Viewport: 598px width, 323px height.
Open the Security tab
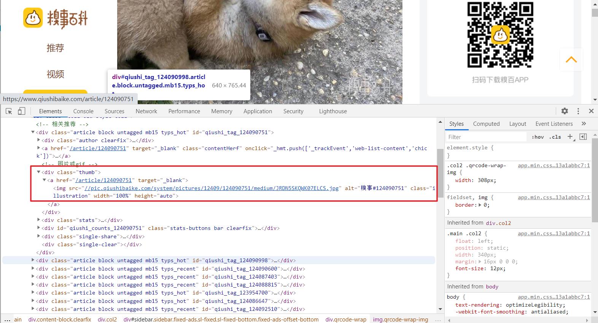click(x=293, y=111)
